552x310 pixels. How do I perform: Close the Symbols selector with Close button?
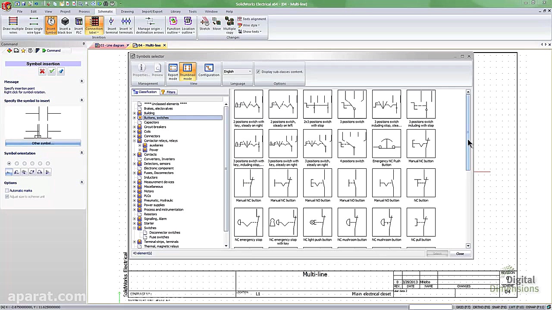click(x=460, y=254)
